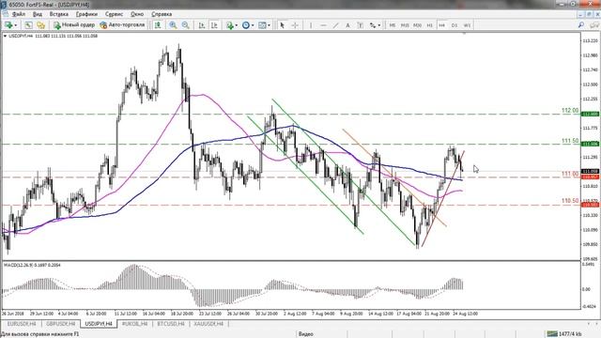Select the text A tool
601x338 pixels.
pos(347,25)
